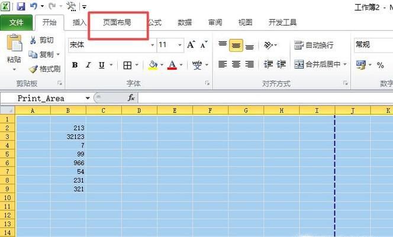Click the increase indent icon
This screenshot has width=393, height=237.
[x=281, y=64]
